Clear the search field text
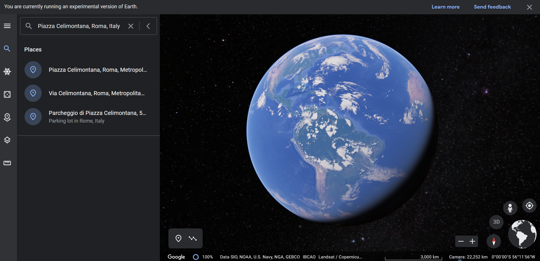The image size is (540, 261). 131,26
